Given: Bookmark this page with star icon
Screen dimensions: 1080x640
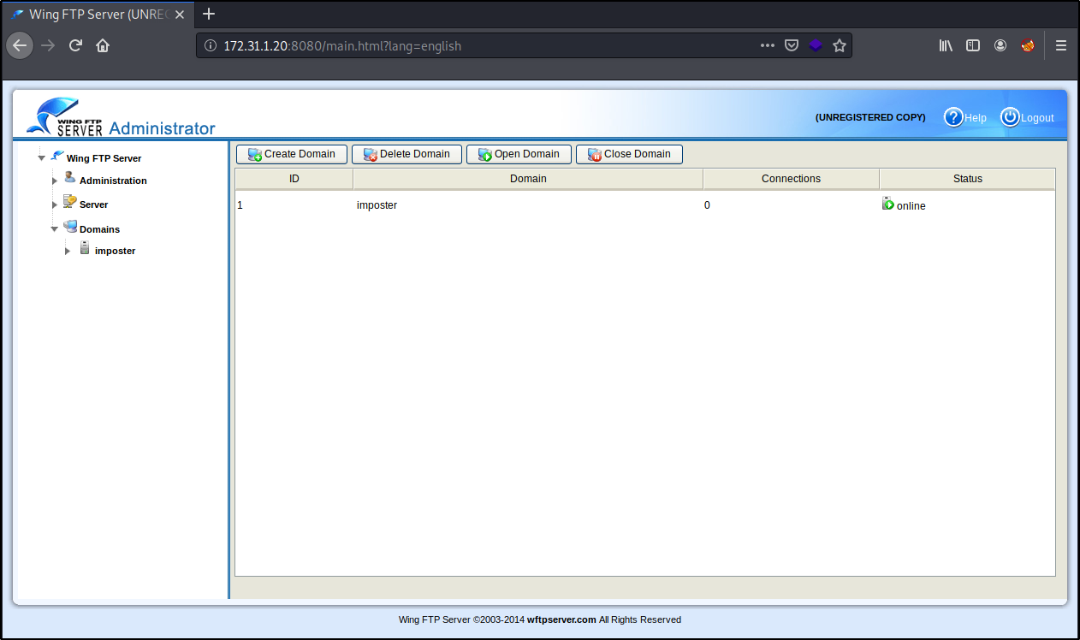Looking at the screenshot, I should [840, 45].
